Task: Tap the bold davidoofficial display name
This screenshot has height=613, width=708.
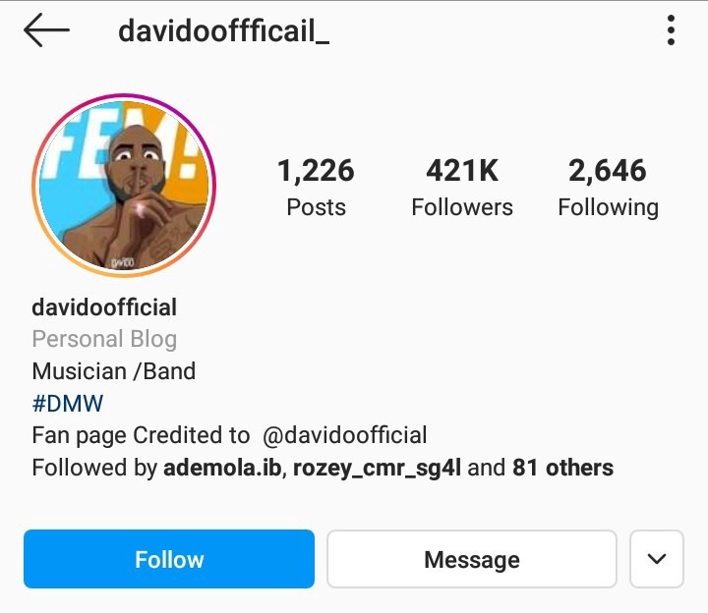Action: pos(104,307)
